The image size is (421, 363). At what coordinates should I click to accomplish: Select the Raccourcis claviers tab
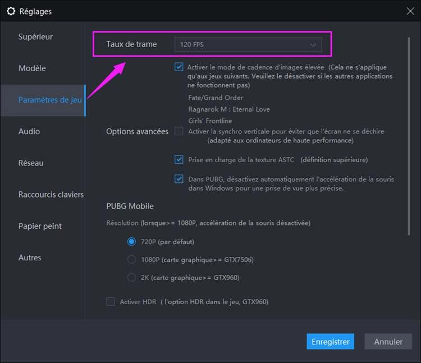pos(51,195)
